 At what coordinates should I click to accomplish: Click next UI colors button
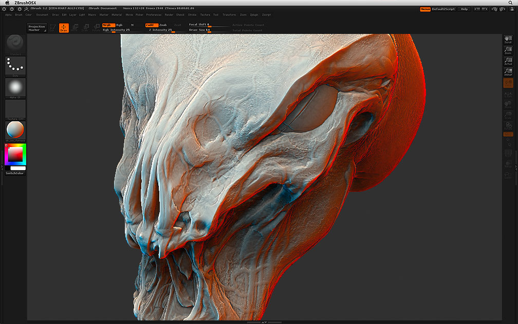point(485,9)
